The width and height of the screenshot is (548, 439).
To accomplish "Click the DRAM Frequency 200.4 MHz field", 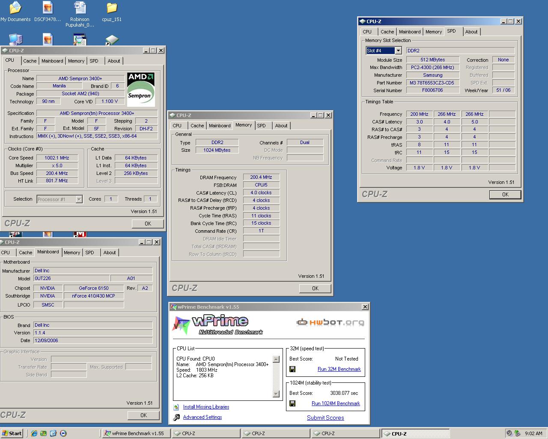I will pos(261,177).
